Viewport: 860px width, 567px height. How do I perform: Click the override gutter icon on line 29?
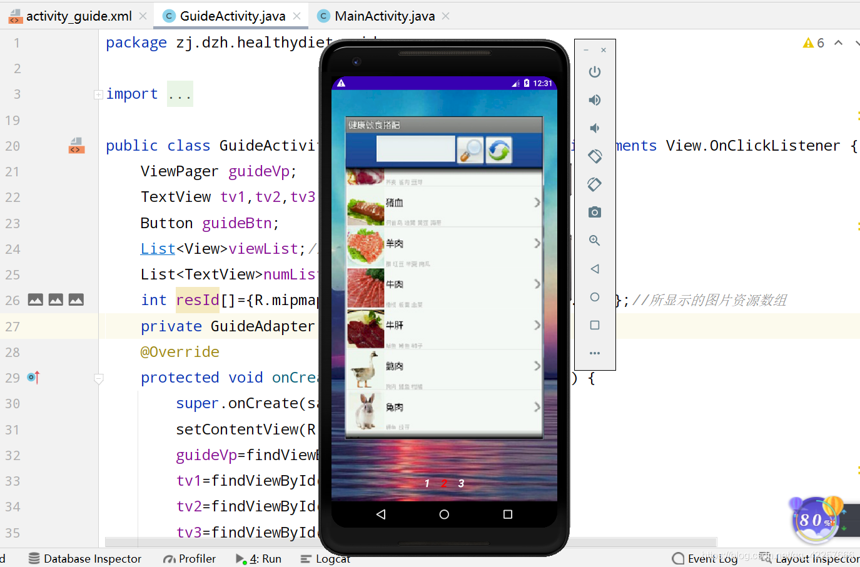(x=34, y=378)
